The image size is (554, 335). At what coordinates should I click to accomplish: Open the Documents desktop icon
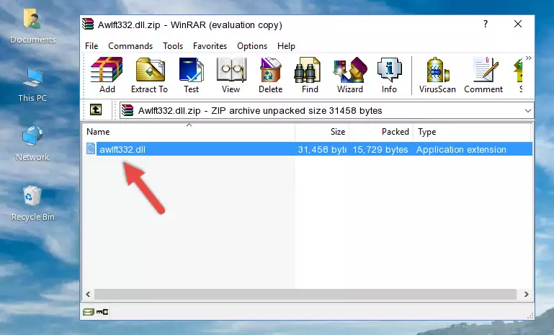coord(32,27)
